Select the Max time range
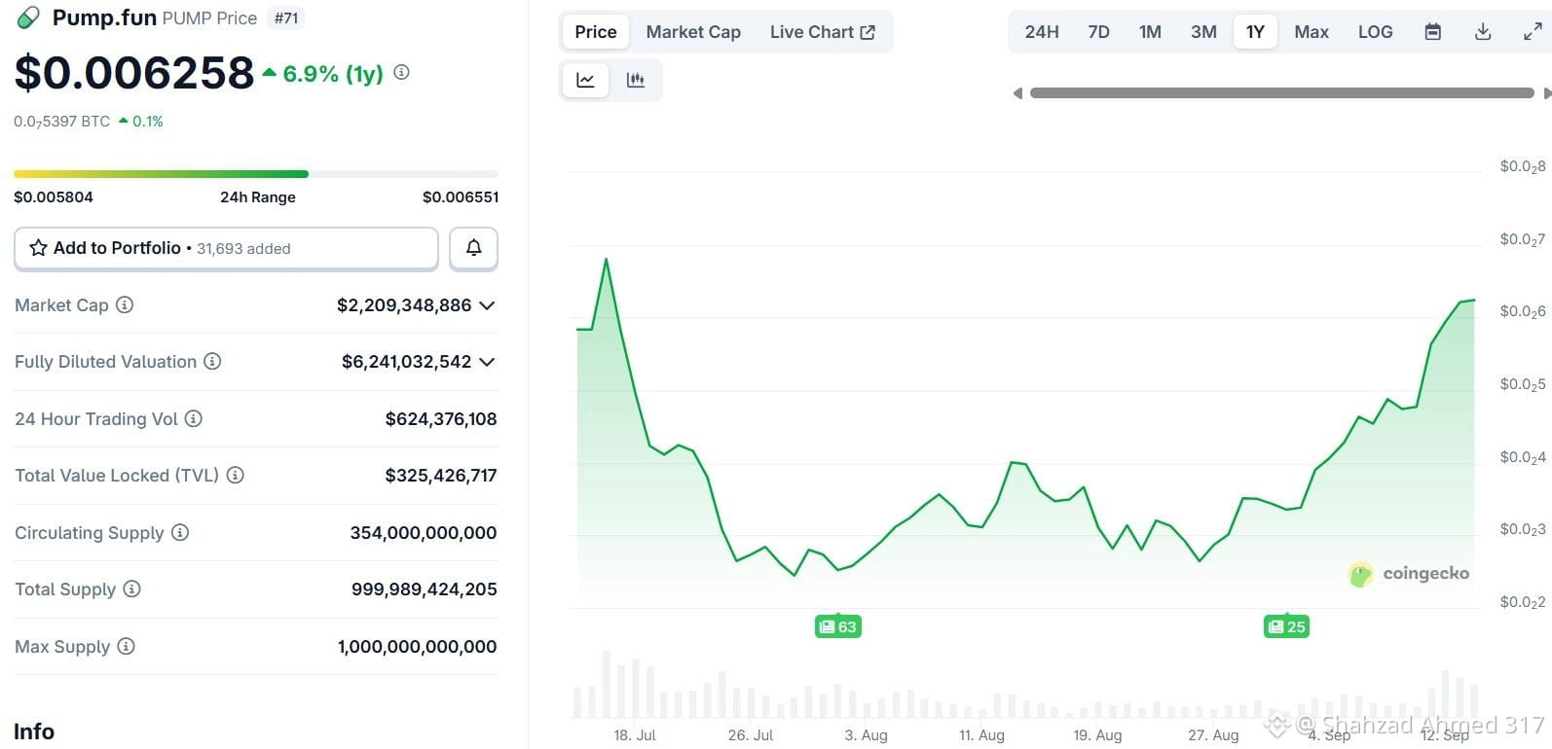Image resolution: width=1552 pixels, height=749 pixels. point(1312,32)
